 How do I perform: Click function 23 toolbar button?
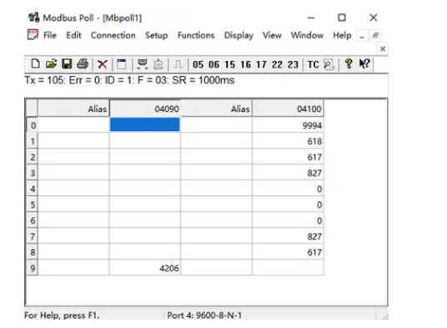[x=293, y=64]
